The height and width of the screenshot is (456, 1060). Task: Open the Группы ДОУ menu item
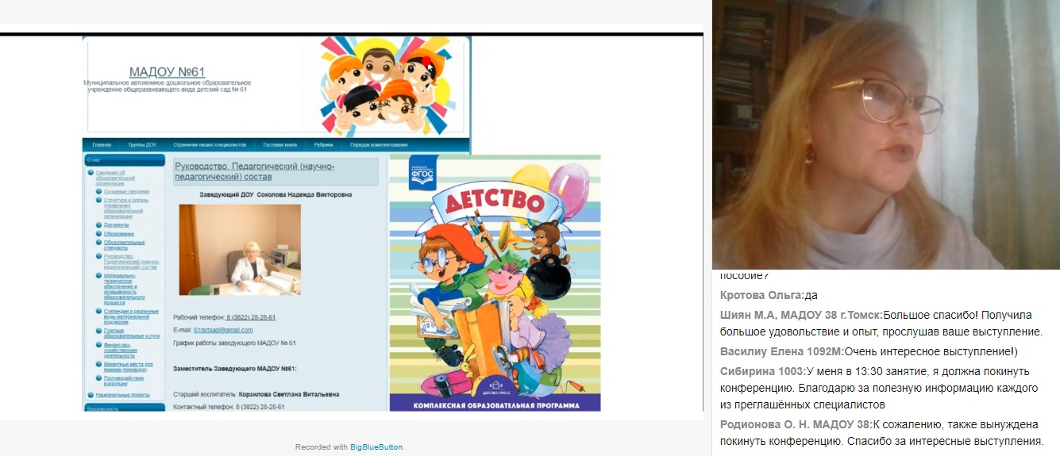tap(142, 145)
